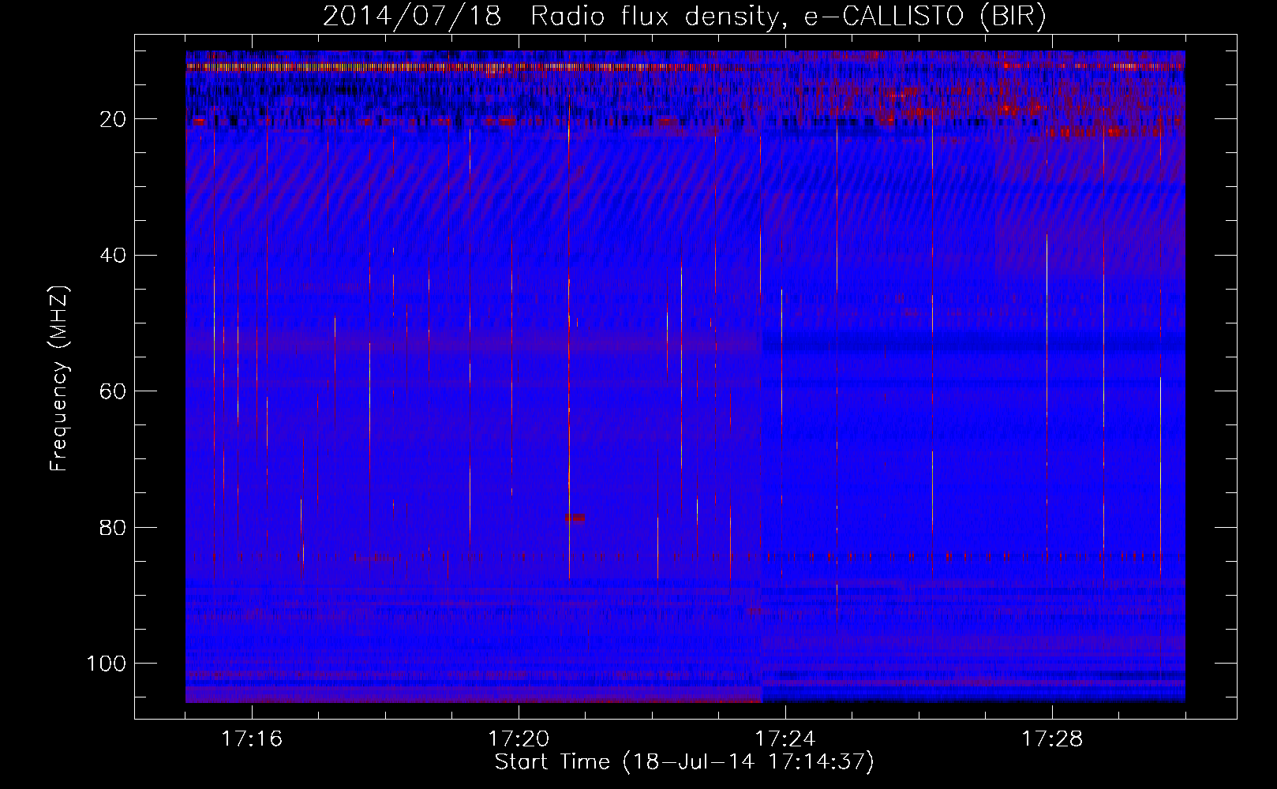Click the 17:20 time tick label
Image resolution: width=1277 pixels, height=789 pixels.
[x=519, y=739]
